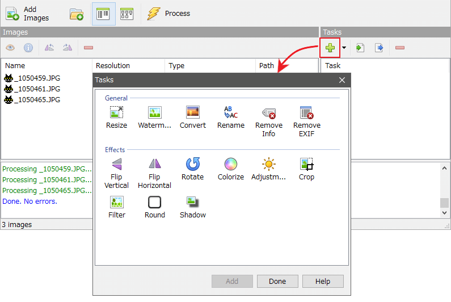Screen dimensions: 451x302
Task: Sort images by the Resolution column header
Action: click(113, 66)
